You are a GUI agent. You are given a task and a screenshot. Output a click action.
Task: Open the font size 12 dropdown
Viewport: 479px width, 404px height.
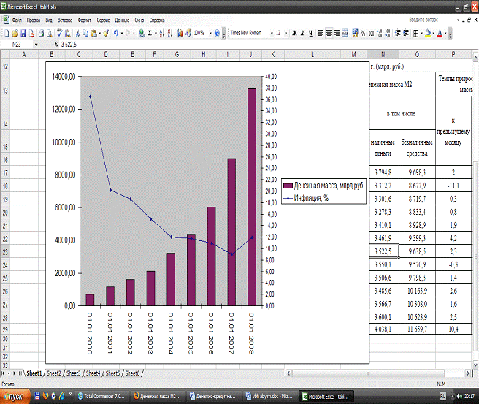coord(286,33)
